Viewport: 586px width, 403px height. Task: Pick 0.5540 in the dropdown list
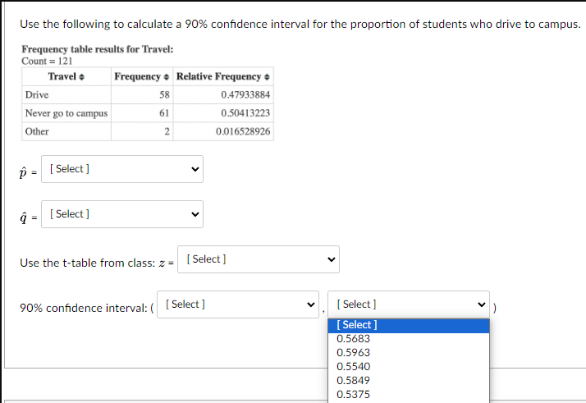pyautogui.click(x=354, y=366)
